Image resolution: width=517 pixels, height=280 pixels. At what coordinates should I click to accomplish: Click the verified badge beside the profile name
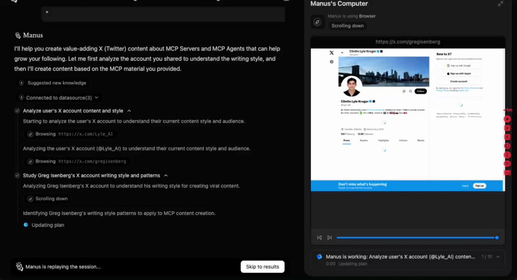click(x=370, y=102)
